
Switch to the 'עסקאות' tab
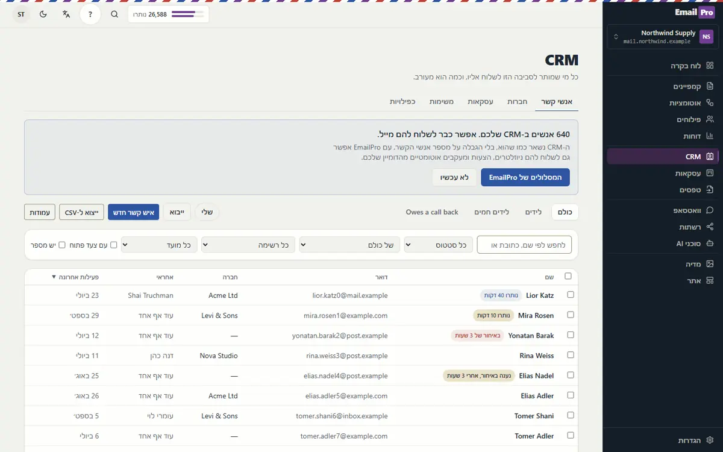pos(481,102)
